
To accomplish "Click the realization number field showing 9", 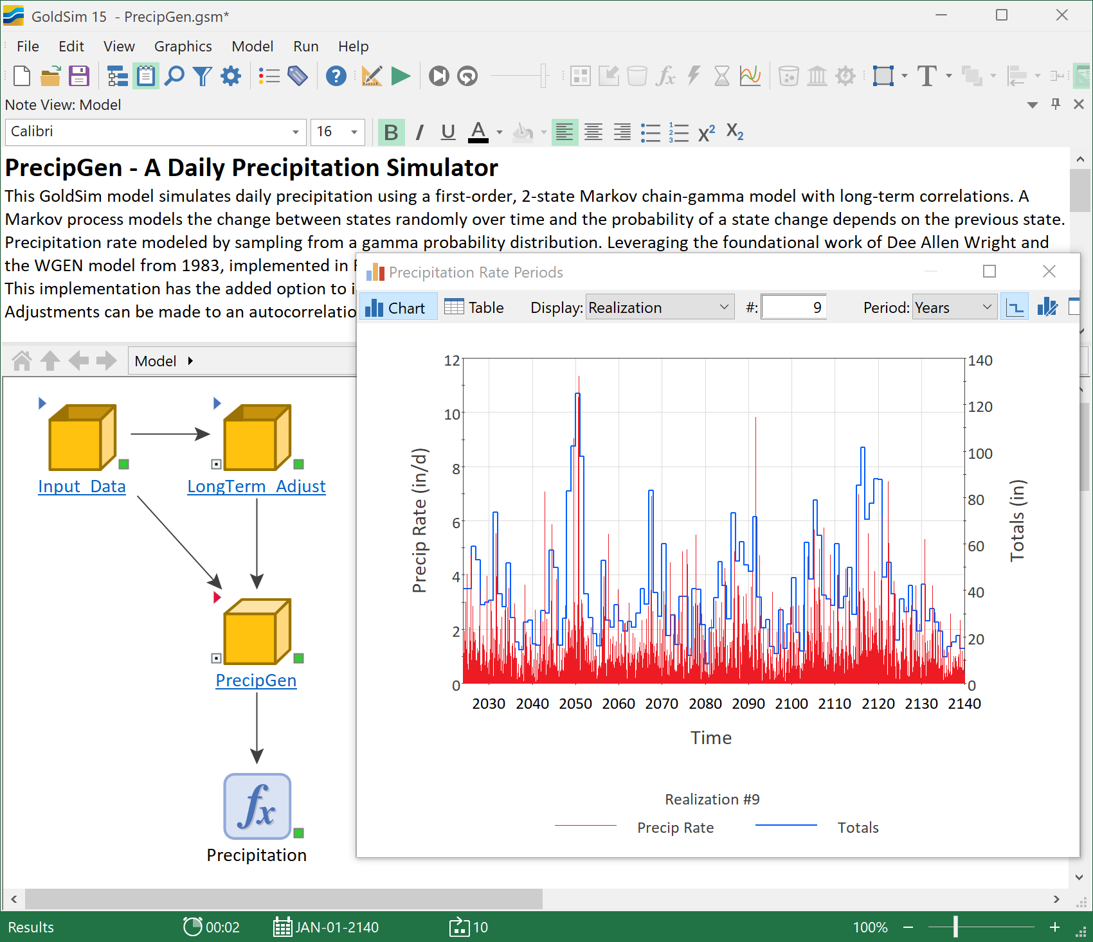I will click(793, 307).
